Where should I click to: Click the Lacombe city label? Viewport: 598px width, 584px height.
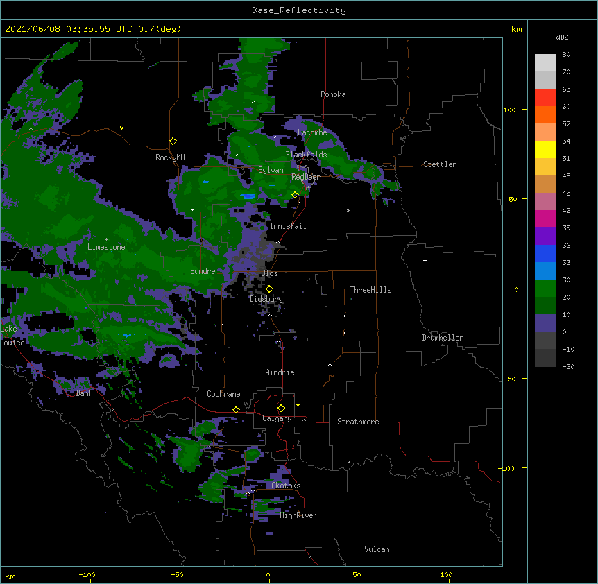312,132
